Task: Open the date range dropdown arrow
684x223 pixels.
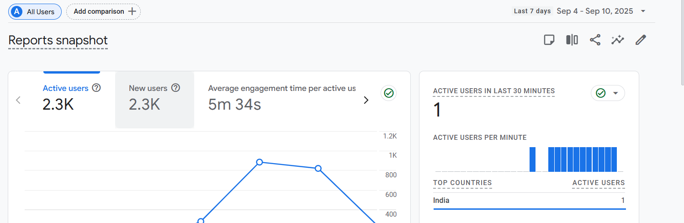Action: coord(643,11)
